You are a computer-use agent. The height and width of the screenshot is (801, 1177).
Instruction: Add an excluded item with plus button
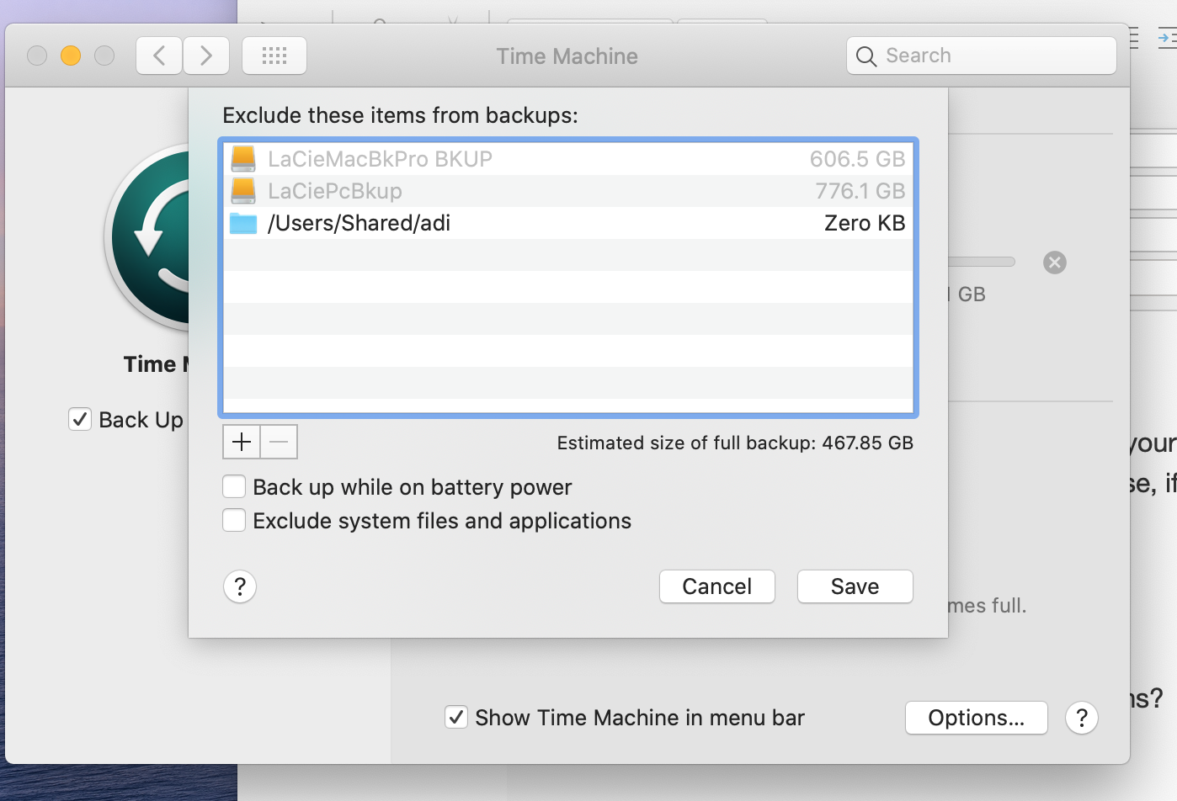pyautogui.click(x=242, y=442)
